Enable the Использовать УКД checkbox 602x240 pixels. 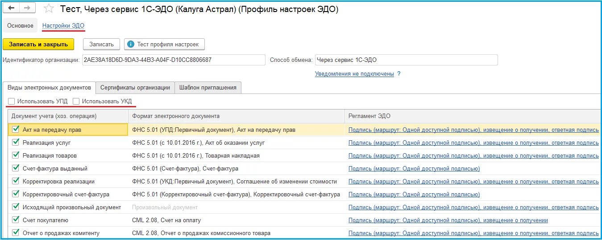[x=76, y=102]
